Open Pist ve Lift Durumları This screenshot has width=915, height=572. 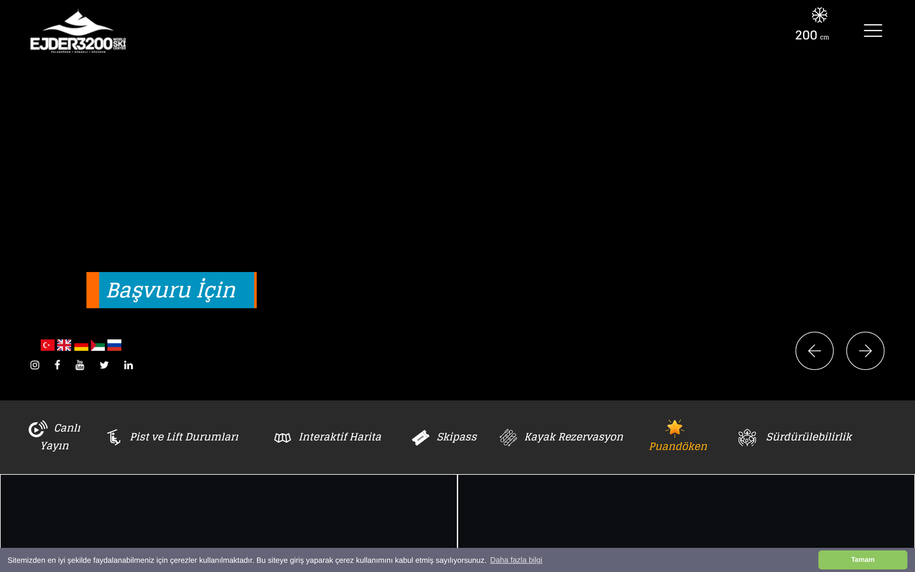172,437
